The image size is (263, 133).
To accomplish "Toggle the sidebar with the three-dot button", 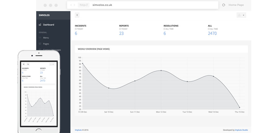I will [x=77, y=15].
